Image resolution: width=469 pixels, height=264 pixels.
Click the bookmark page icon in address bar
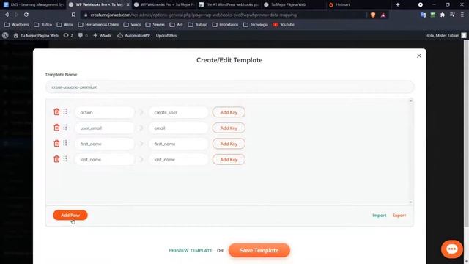(x=73, y=15)
